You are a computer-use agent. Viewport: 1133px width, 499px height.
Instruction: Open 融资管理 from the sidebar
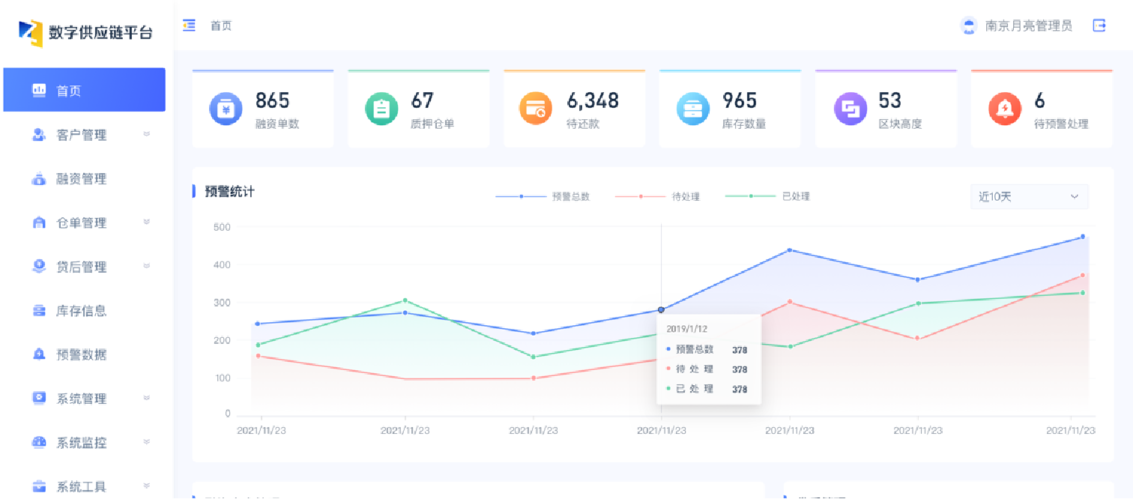81,179
